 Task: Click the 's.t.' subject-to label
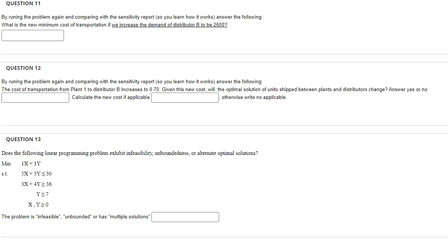tap(4, 174)
